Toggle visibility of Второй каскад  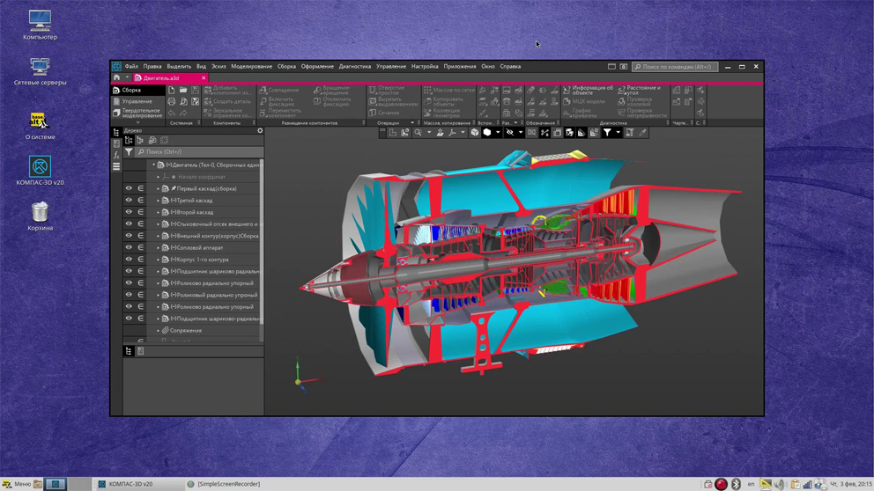point(129,212)
